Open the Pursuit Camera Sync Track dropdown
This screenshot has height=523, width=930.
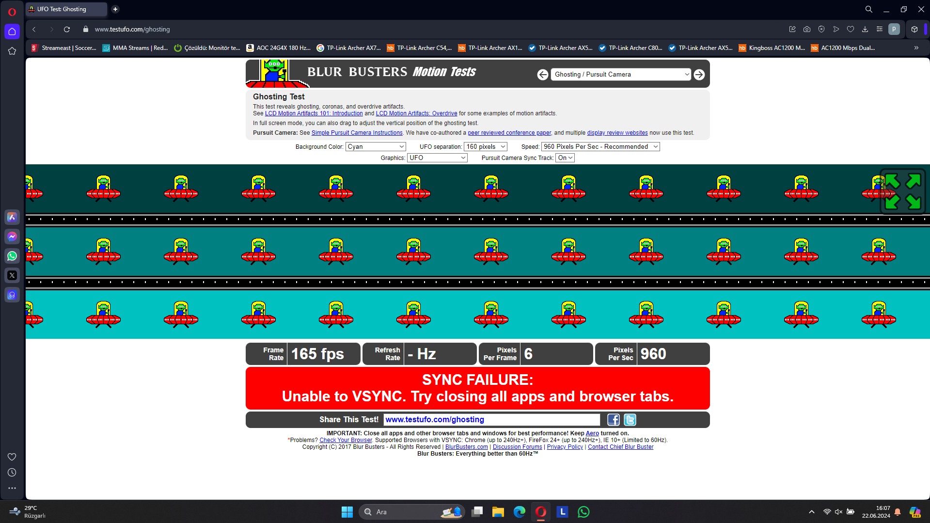pos(565,158)
